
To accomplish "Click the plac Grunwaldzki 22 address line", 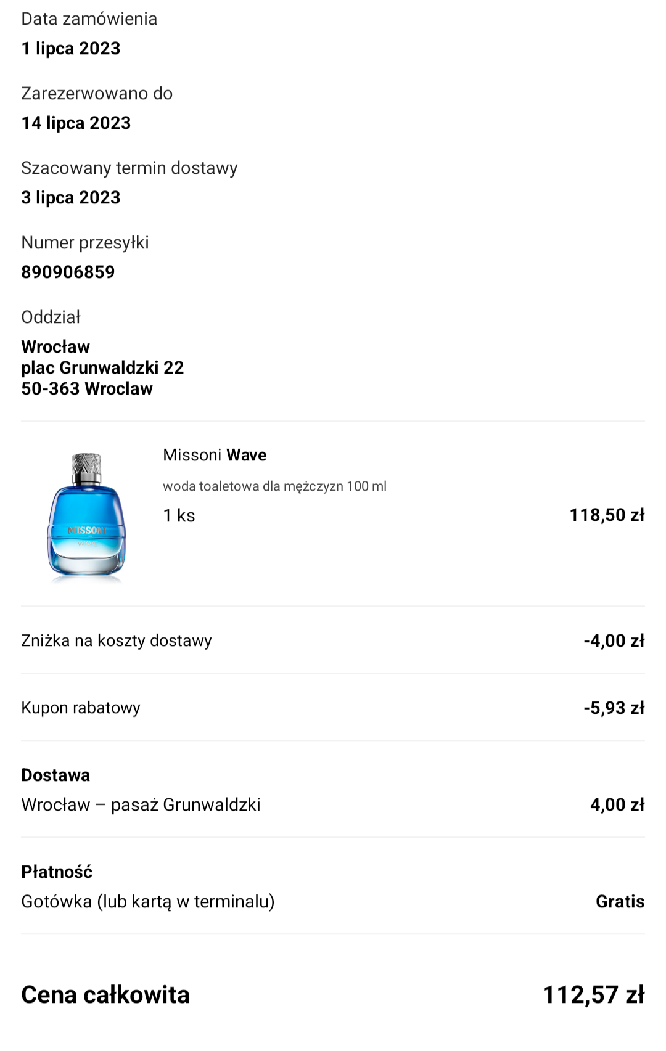I will (102, 367).
